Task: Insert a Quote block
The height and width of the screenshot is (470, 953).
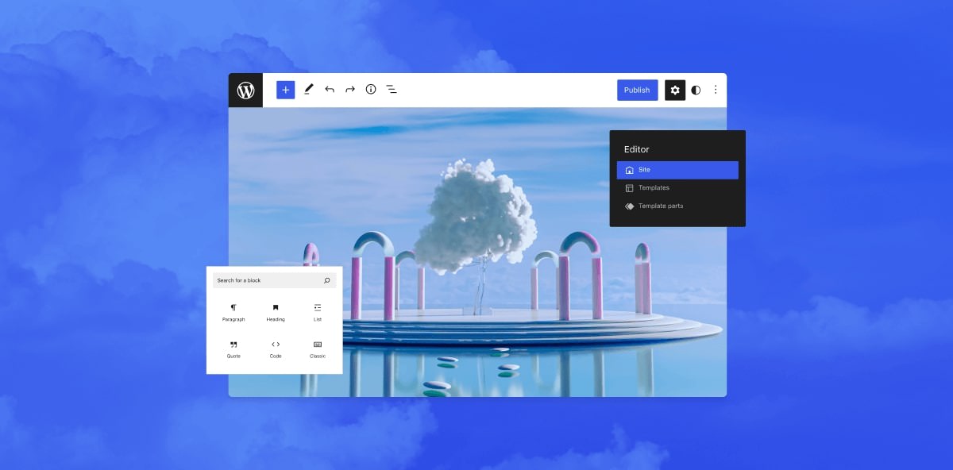Action: coord(233,349)
